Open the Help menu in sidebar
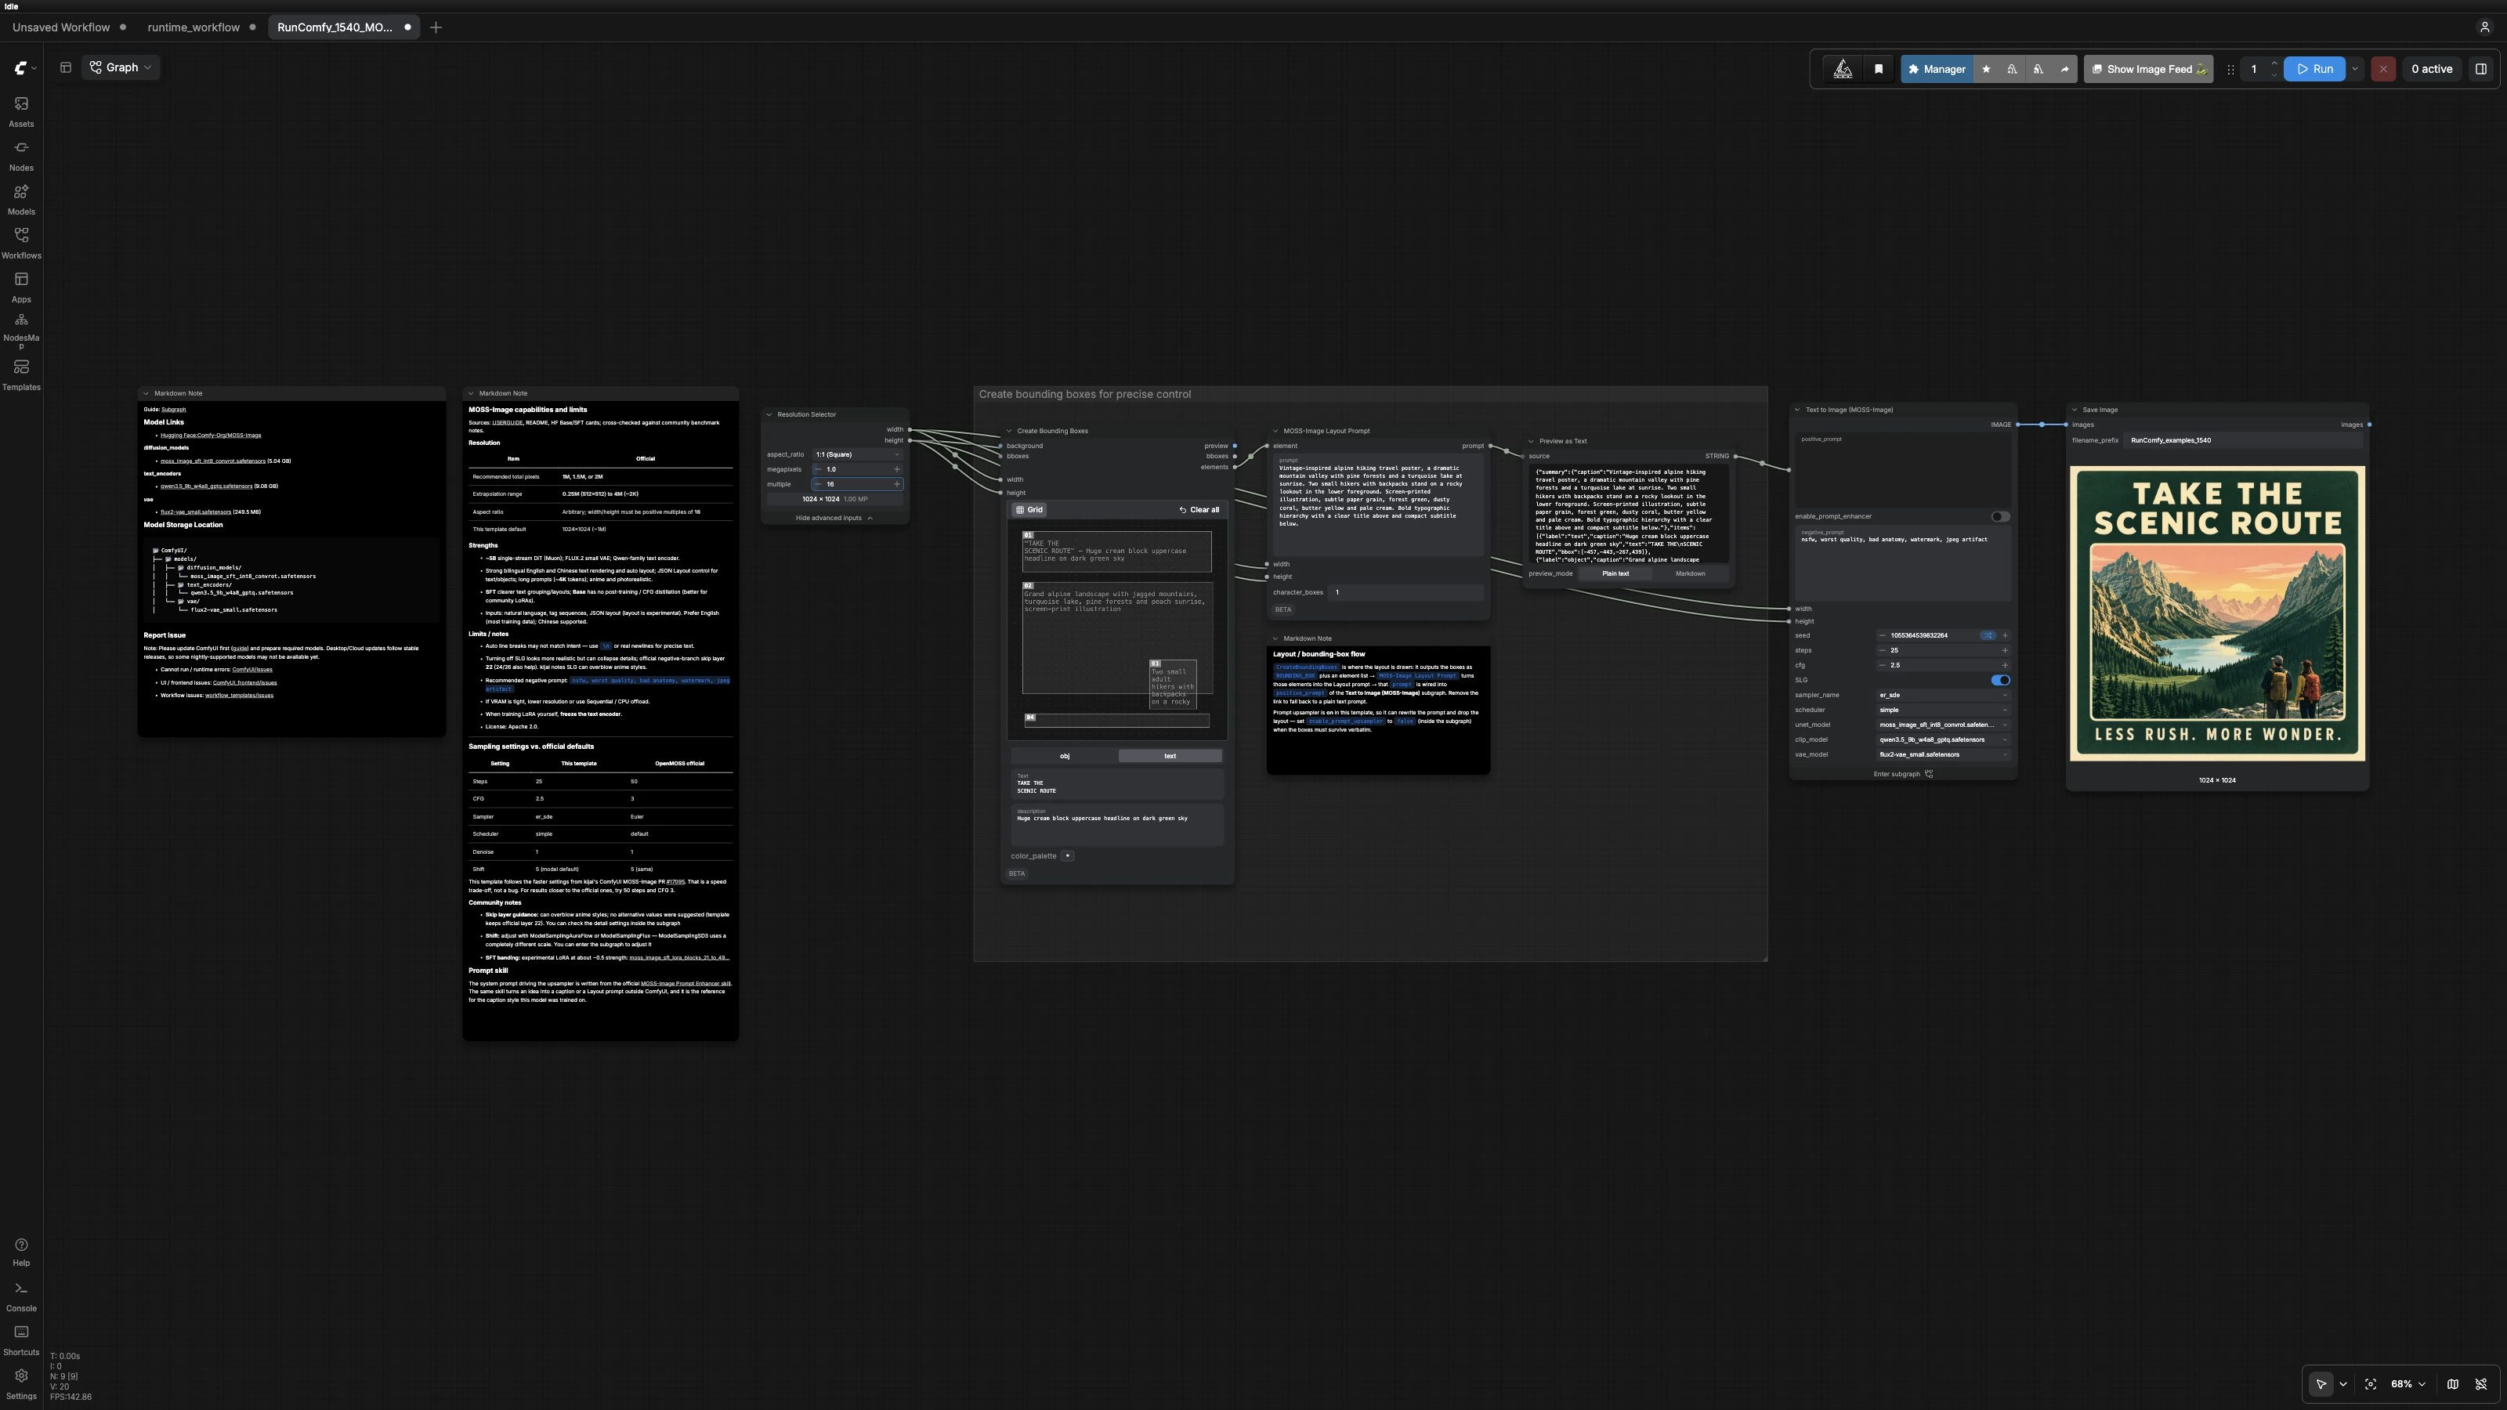The height and width of the screenshot is (1410, 2507). [20, 1252]
